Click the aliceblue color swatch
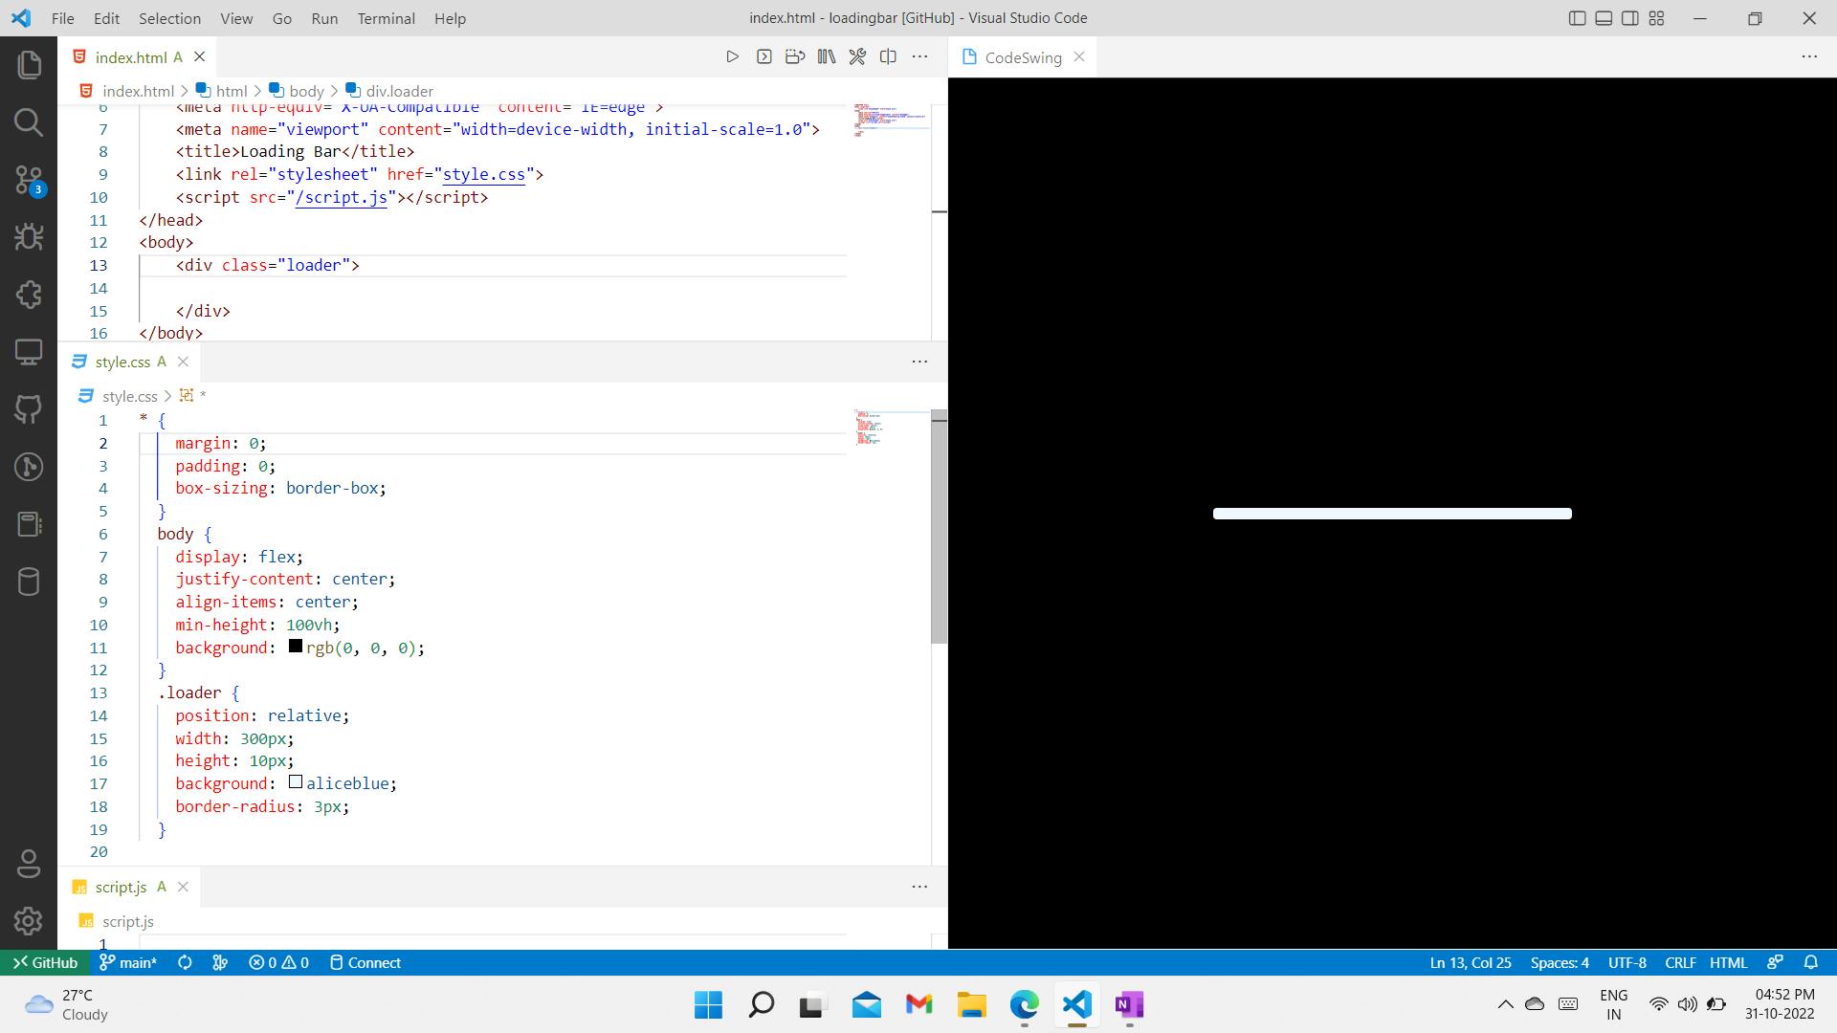Image resolution: width=1837 pixels, height=1033 pixels. (296, 782)
